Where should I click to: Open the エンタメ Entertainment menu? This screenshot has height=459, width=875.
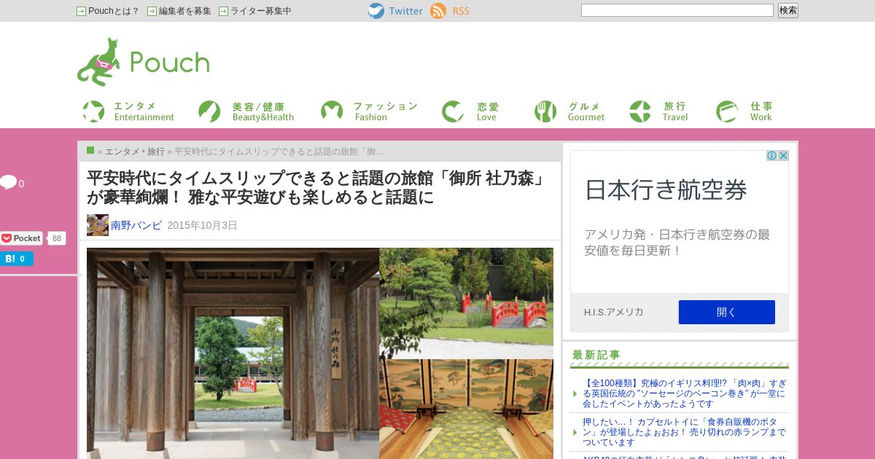click(128, 111)
